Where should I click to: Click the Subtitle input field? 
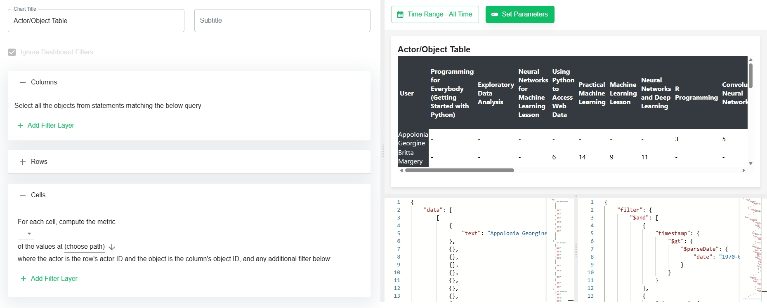click(282, 21)
